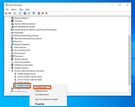The width and height of the screenshot is (135, 107).
Task: Select the Keyboards label
Action: 19,33
